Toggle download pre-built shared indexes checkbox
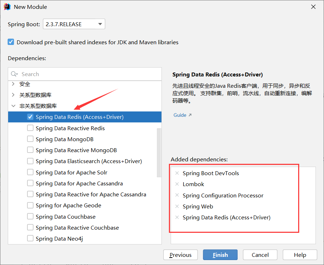The image size is (324, 265). (11, 42)
